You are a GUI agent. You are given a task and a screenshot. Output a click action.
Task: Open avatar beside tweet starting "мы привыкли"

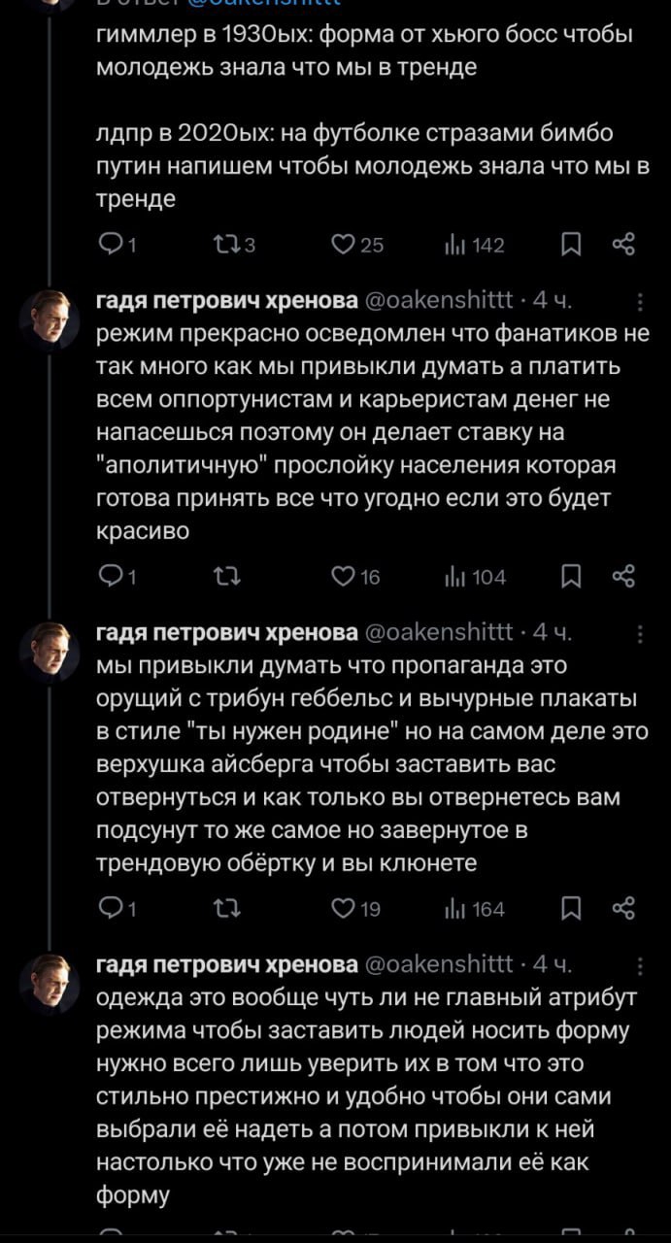[50, 651]
